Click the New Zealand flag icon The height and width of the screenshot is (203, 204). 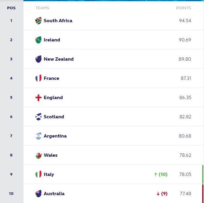click(38, 59)
